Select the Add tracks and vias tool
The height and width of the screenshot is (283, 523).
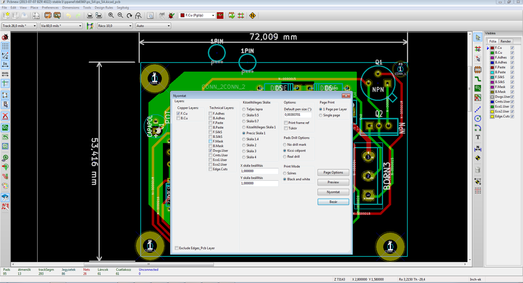[x=478, y=78]
